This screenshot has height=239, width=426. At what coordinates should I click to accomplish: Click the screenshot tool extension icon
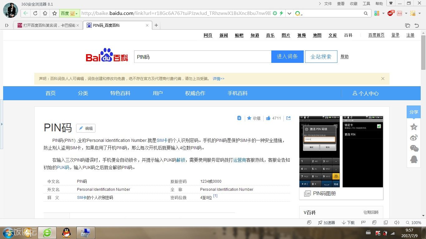click(413, 13)
